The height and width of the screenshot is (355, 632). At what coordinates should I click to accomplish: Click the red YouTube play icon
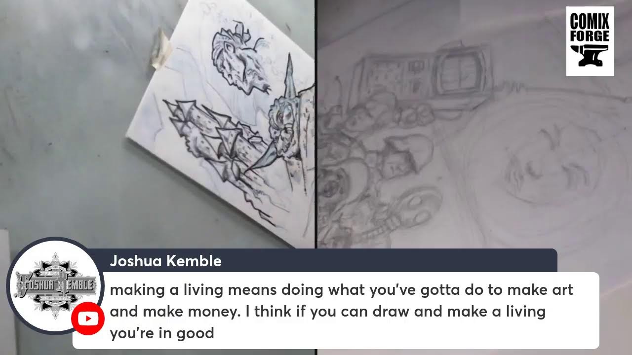pyautogui.click(x=88, y=319)
